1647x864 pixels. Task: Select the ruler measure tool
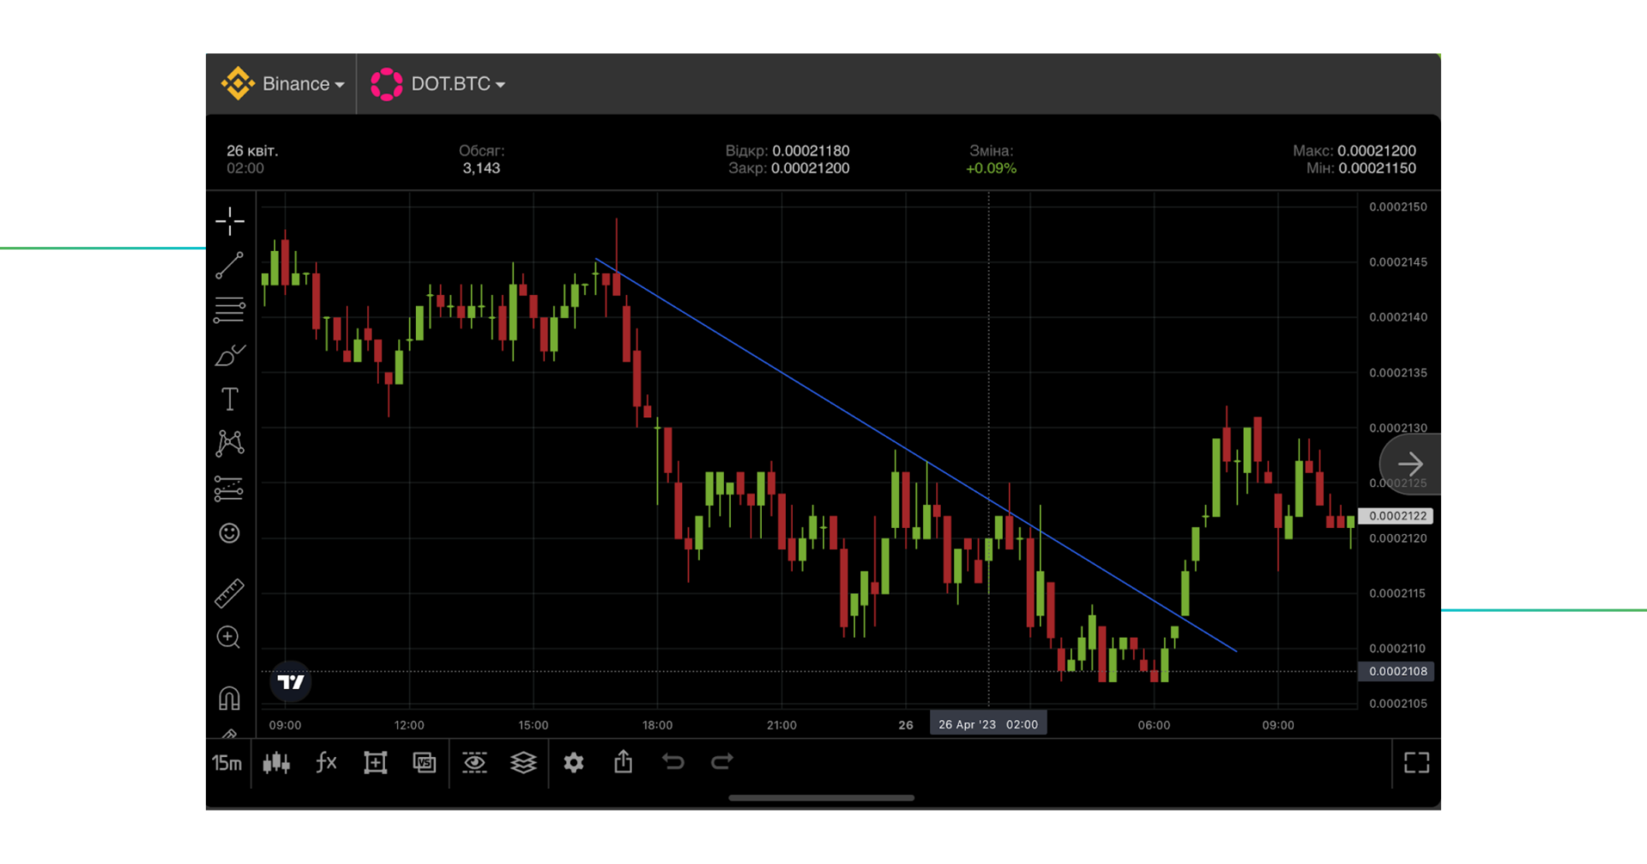pyautogui.click(x=229, y=593)
